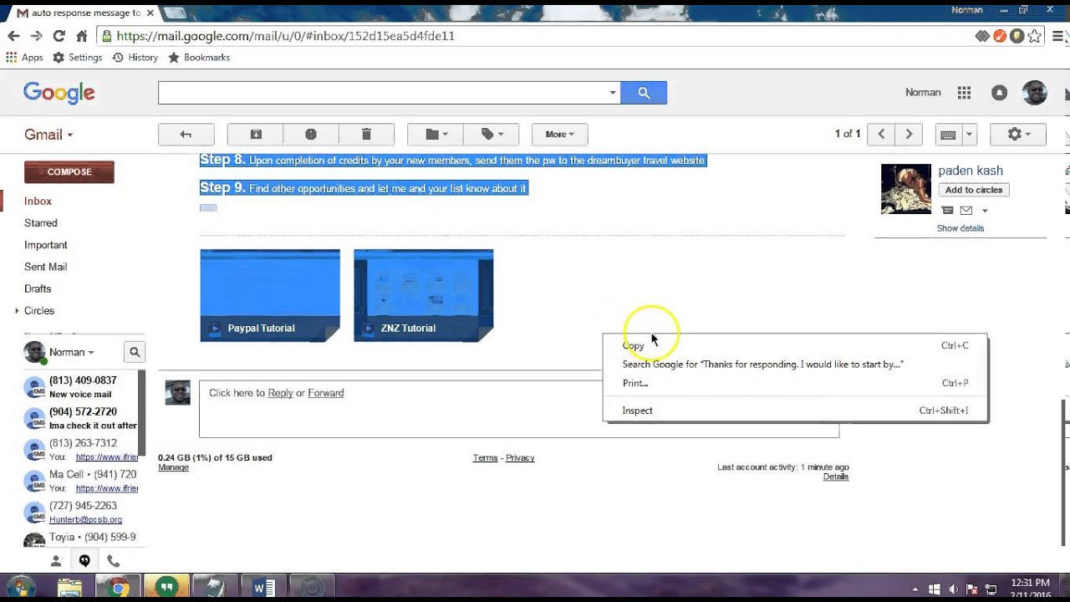Open the Bookmarks shortcut in bookmarks bar
Screen dimensions: 1070x602
coord(199,58)
